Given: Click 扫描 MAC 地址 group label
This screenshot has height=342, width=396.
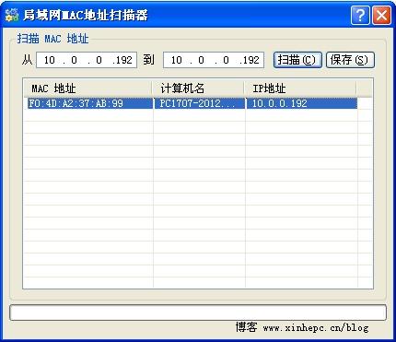Looking at the screenshot, I should 52,39.
